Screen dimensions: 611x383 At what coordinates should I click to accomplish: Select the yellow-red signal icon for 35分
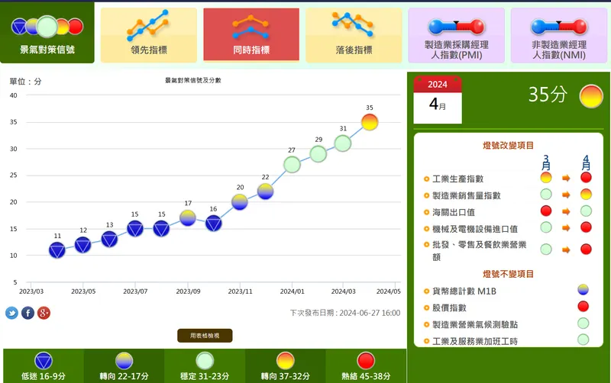[591, 96]
